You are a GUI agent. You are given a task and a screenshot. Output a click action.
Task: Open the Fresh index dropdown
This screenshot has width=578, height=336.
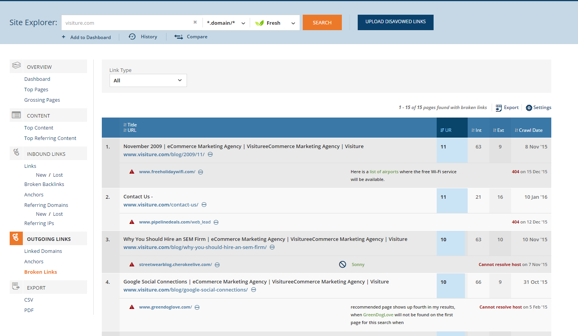coord(275,23)
